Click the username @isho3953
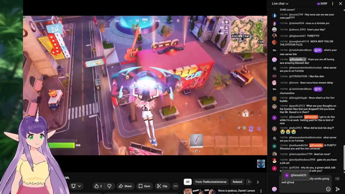Screen dimensions: 345x194 click(x=295, y=128)
